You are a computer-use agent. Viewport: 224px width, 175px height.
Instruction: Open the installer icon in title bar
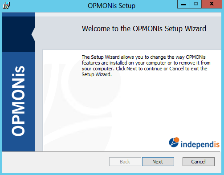(6, 5)
